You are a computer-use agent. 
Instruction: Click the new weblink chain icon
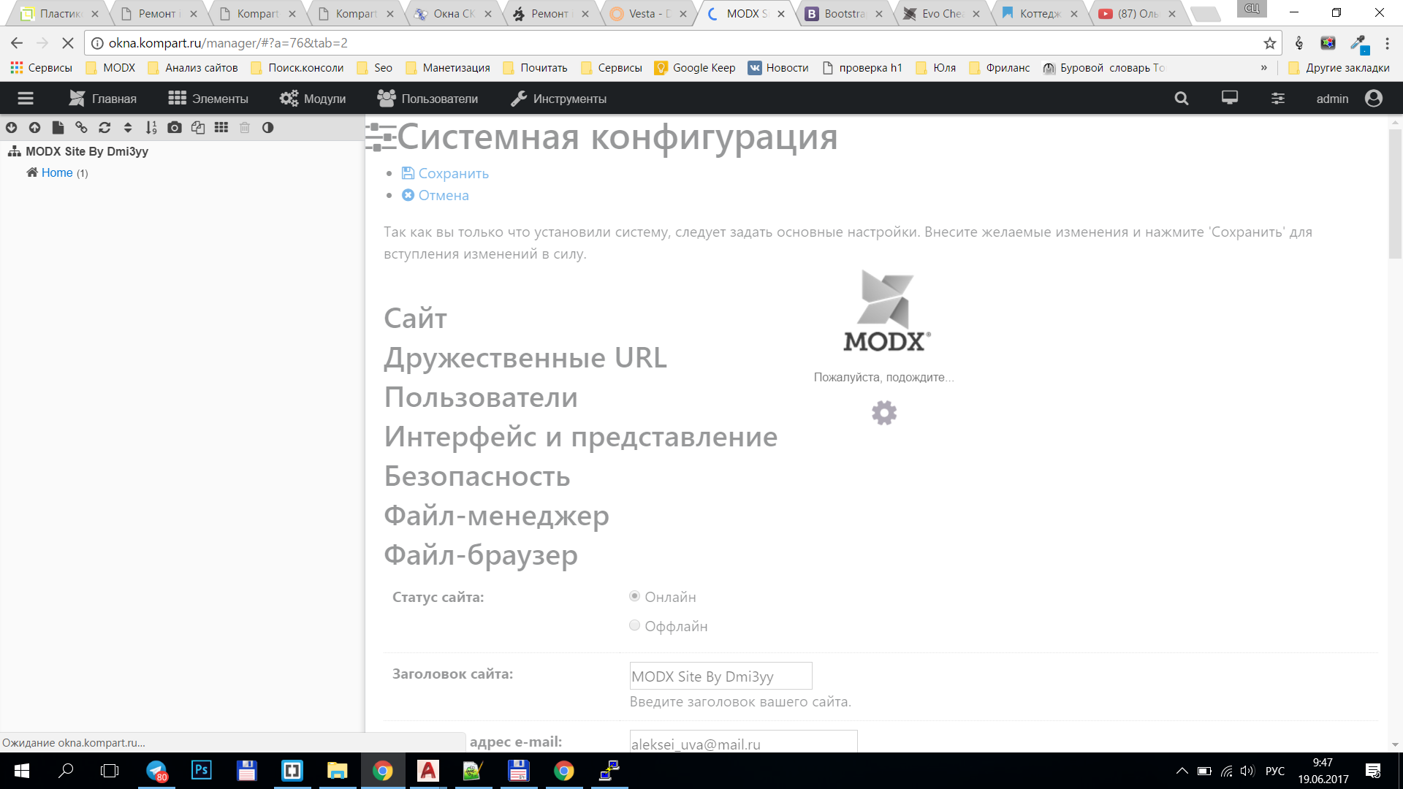[x=81, y=128]
